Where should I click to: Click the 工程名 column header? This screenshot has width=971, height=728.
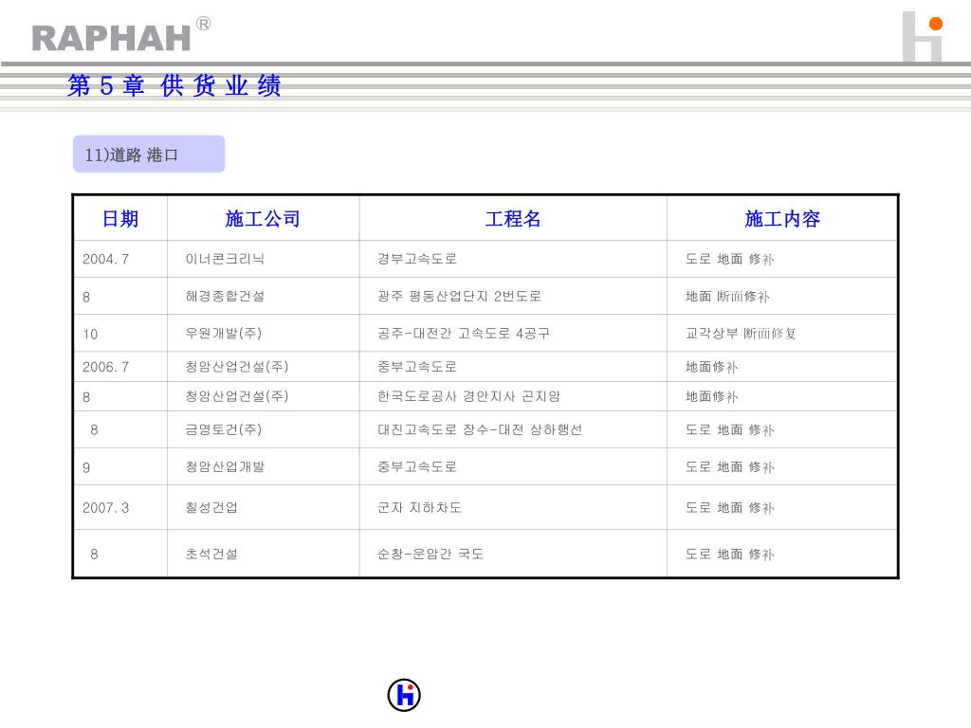[x=513, y=219]
